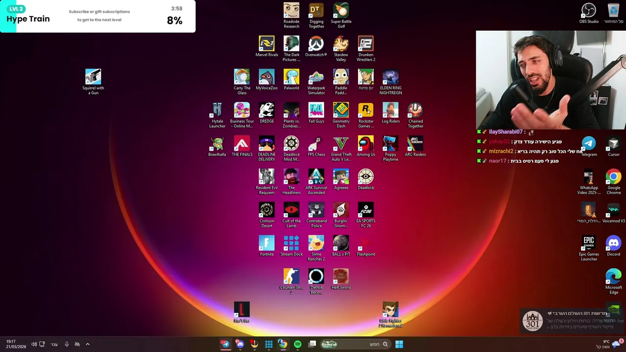Launch ELDEN RING NIGHTREIGN shortcut
Viewport: 626px width, 352px height.
point(390,82)
